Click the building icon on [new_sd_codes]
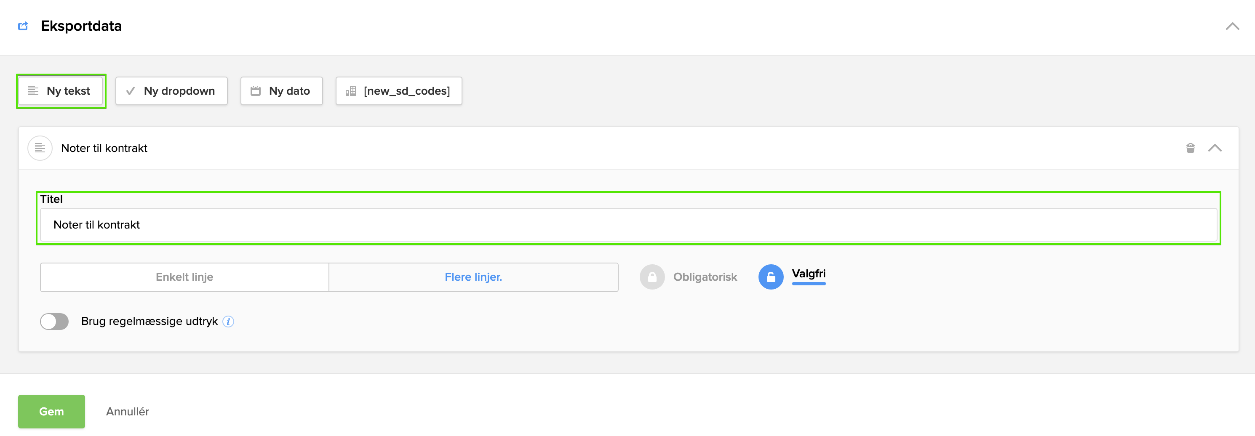Screen dimensions: 1255x436 point(351,91)
